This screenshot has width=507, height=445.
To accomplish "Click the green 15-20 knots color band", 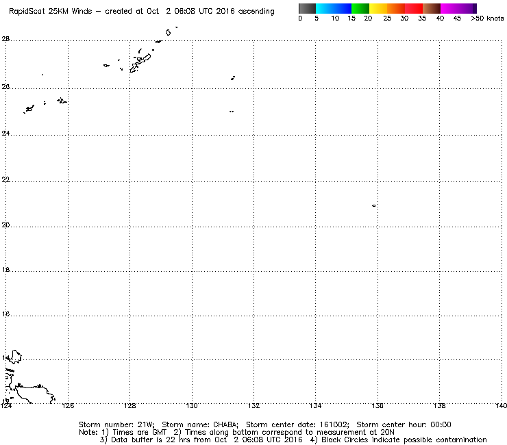I will coord(360,8).
